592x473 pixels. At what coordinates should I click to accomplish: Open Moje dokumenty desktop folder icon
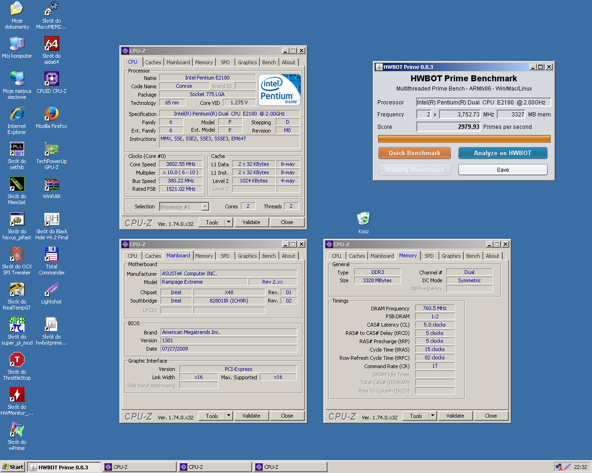click(17, 8)
